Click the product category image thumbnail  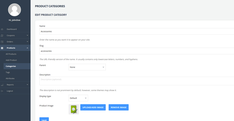click(x=74, y=109)
